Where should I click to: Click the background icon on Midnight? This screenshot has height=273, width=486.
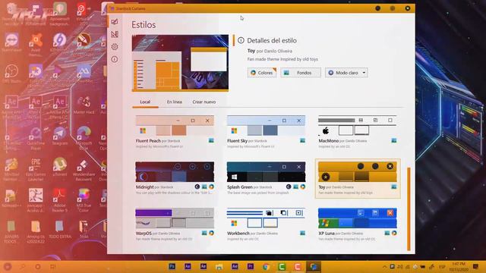(204, 187)
